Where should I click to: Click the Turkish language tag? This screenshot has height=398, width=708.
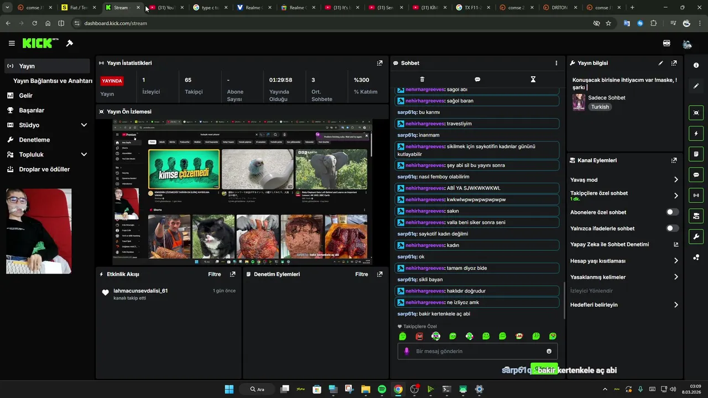click(x=600, y=107)
